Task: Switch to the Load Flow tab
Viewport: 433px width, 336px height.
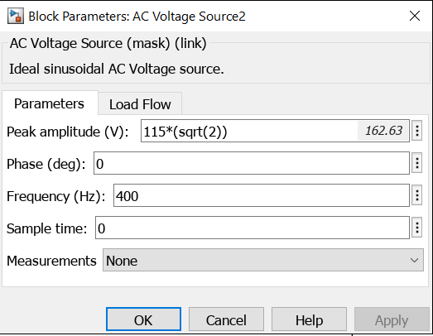Action: point(140,104)
